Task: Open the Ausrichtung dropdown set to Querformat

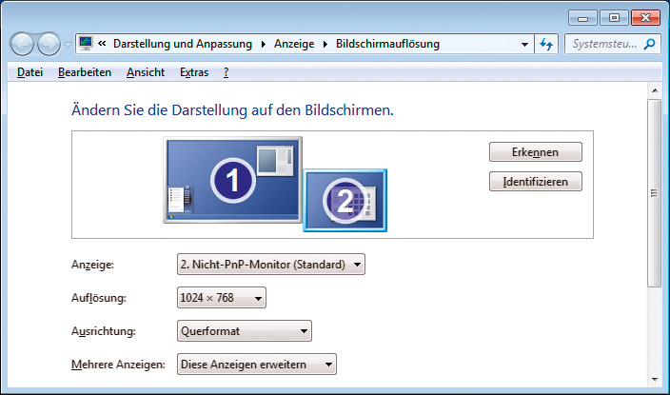Action: tap(245, 331)
